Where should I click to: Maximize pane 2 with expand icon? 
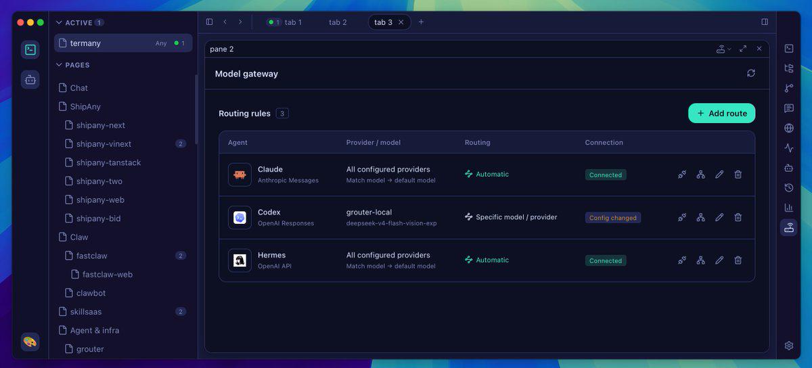coord(743,49)
